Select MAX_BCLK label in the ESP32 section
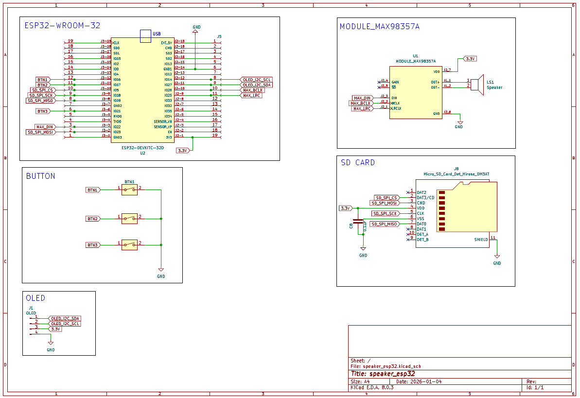Image resolution: width=580 pixels, height=398 pixels. point(253,90)
